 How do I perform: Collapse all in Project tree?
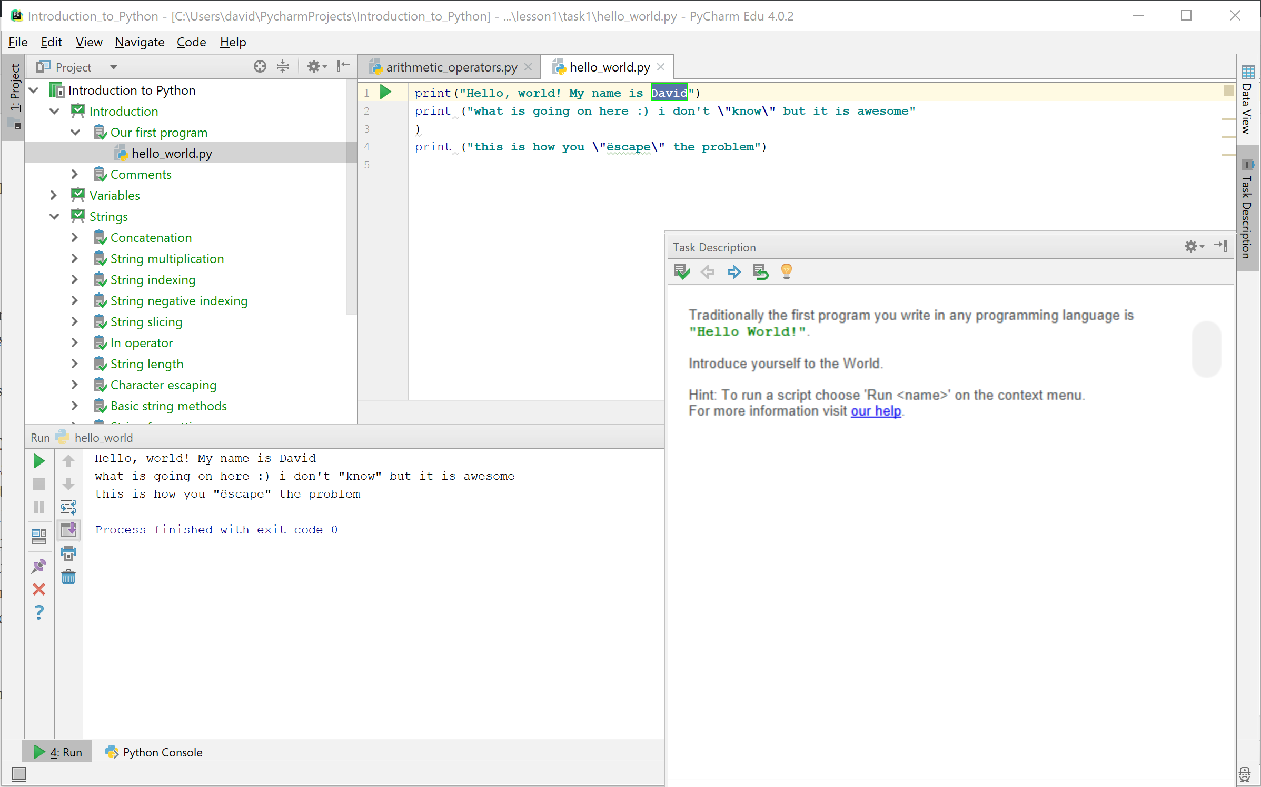point(283,66)
